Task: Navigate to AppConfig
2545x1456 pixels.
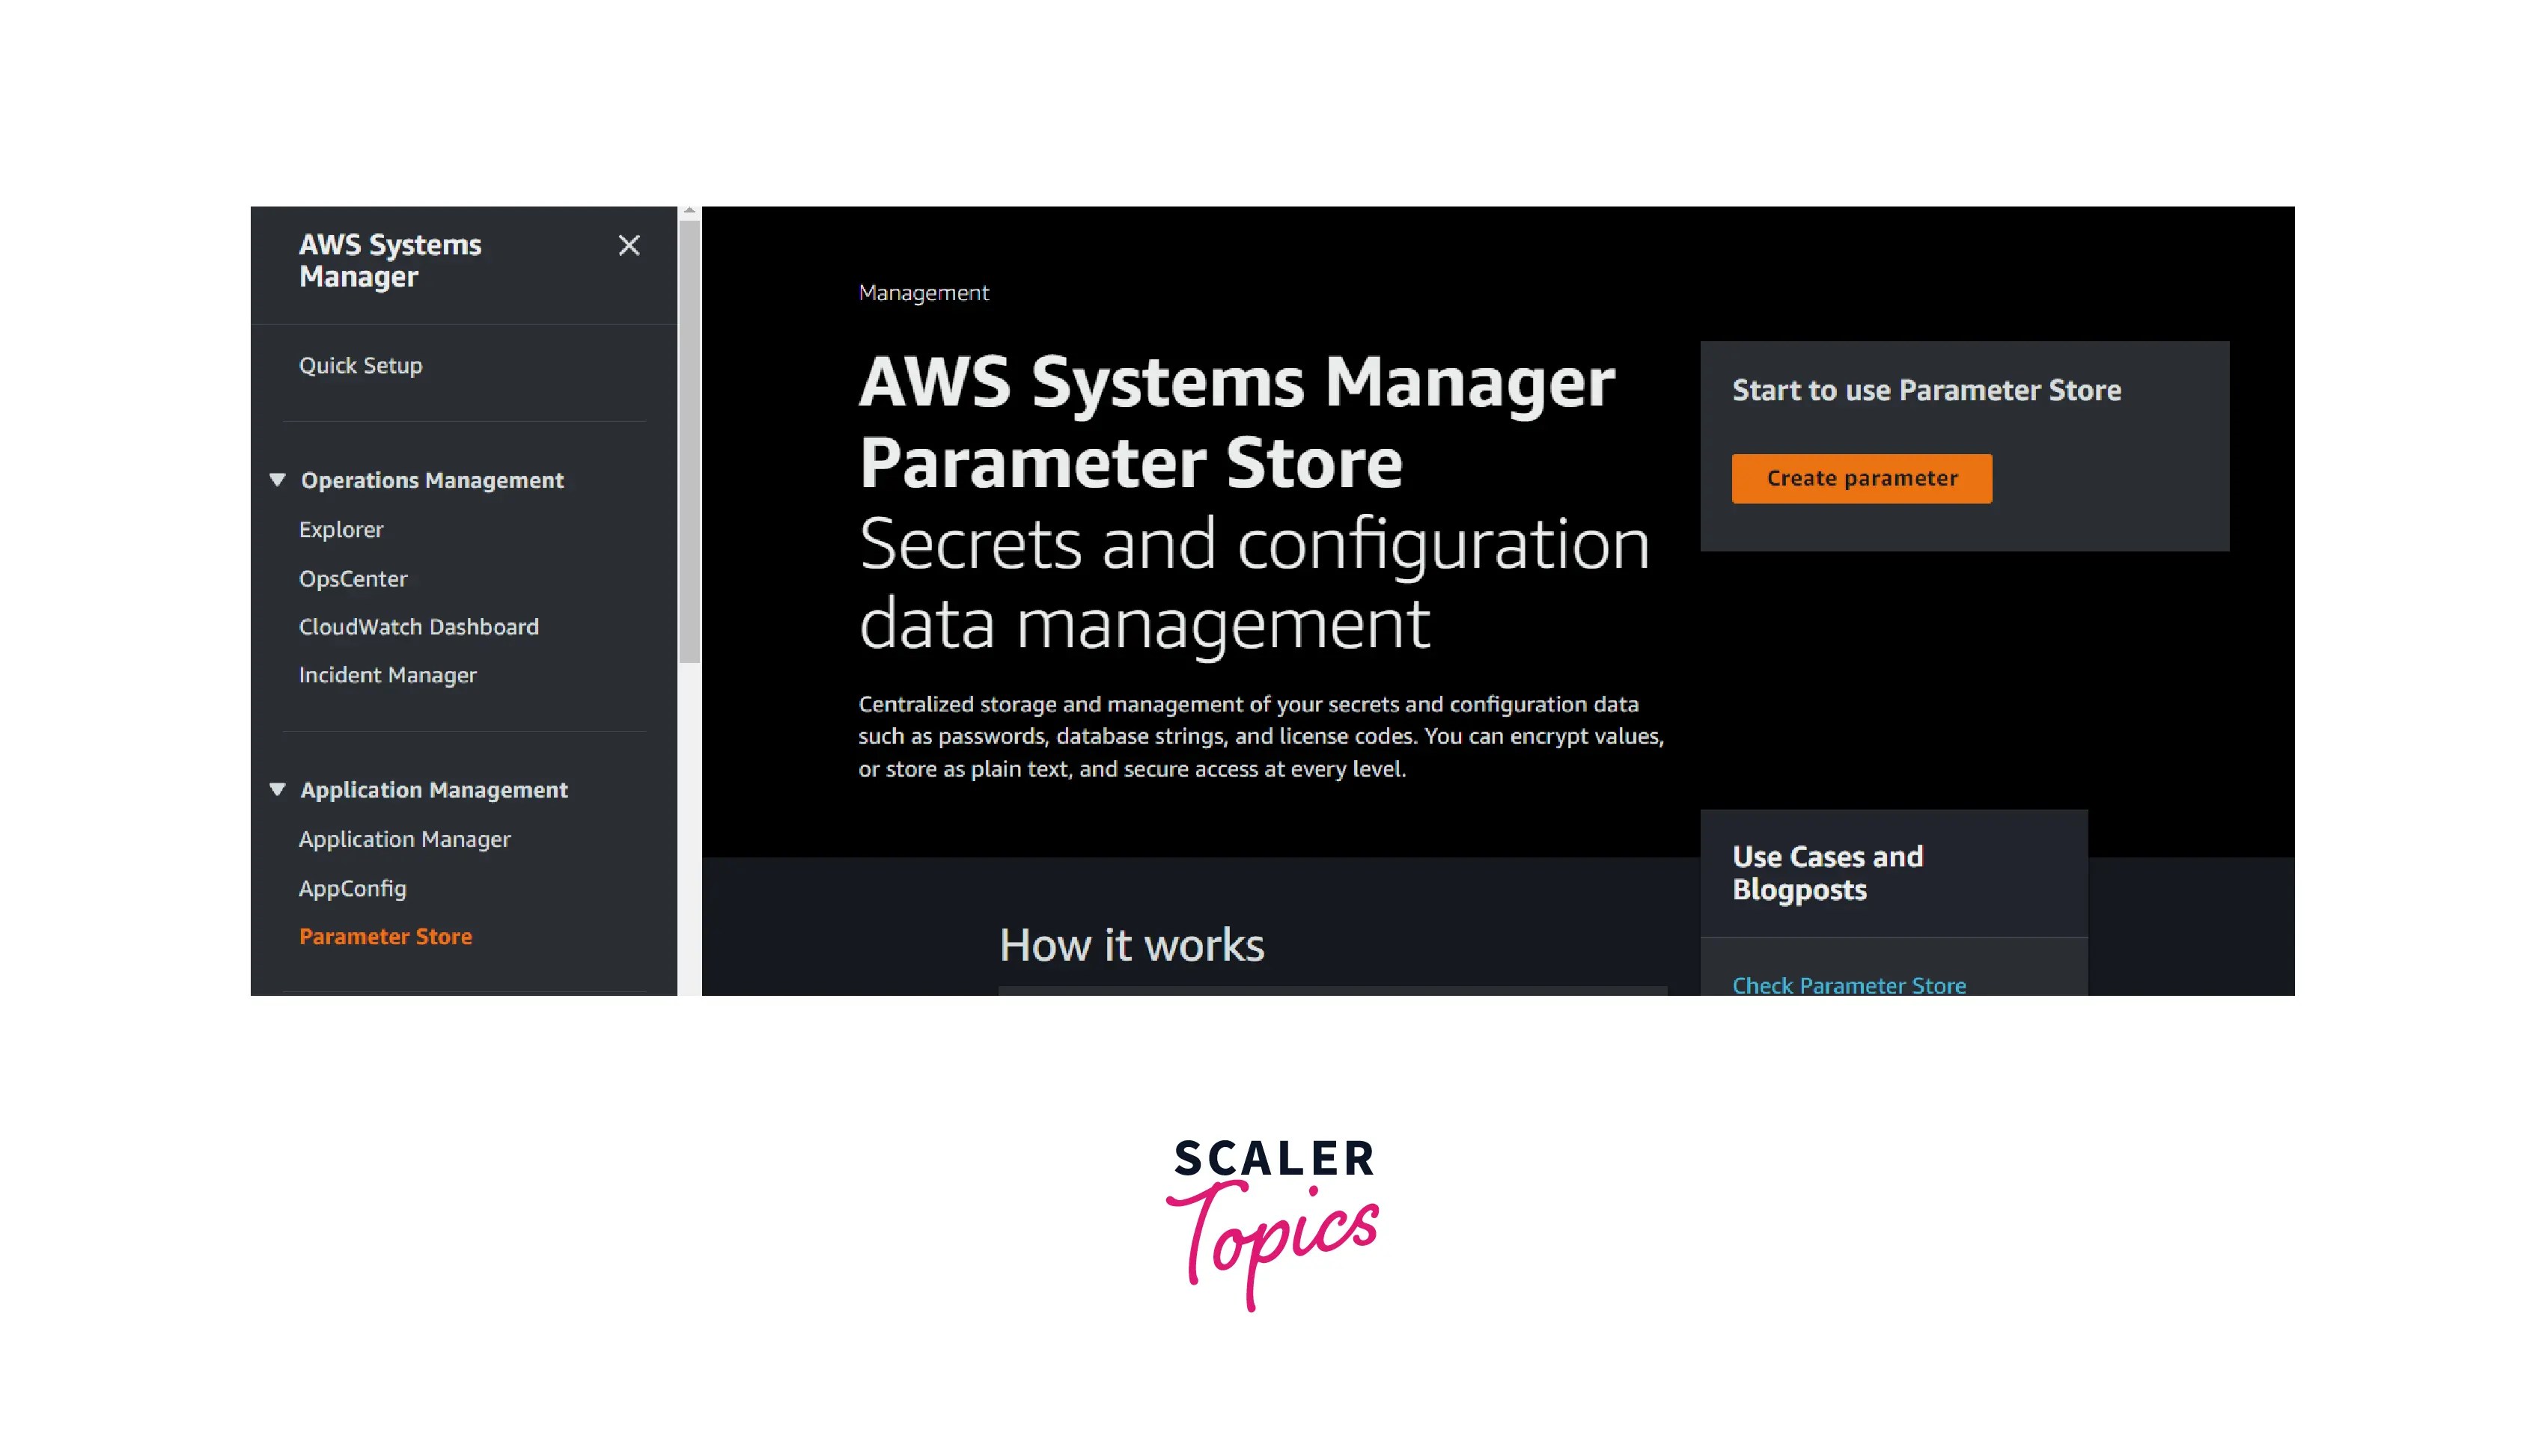Action: point(352,888)
